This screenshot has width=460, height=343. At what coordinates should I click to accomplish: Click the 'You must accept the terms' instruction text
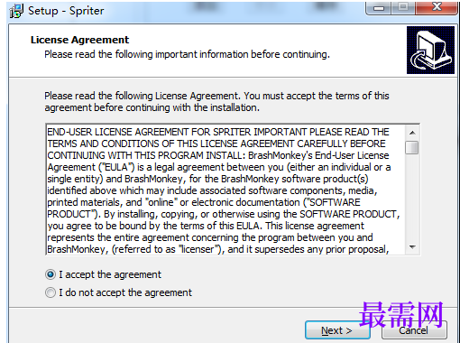[317, 96]
